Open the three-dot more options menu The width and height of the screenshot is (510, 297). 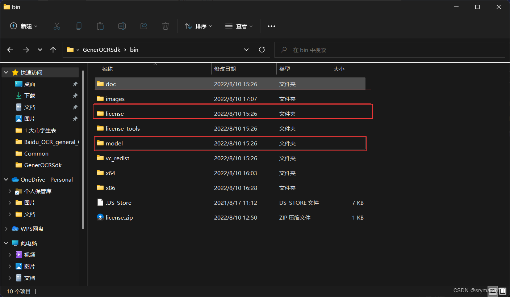click(x=271, y=26)
